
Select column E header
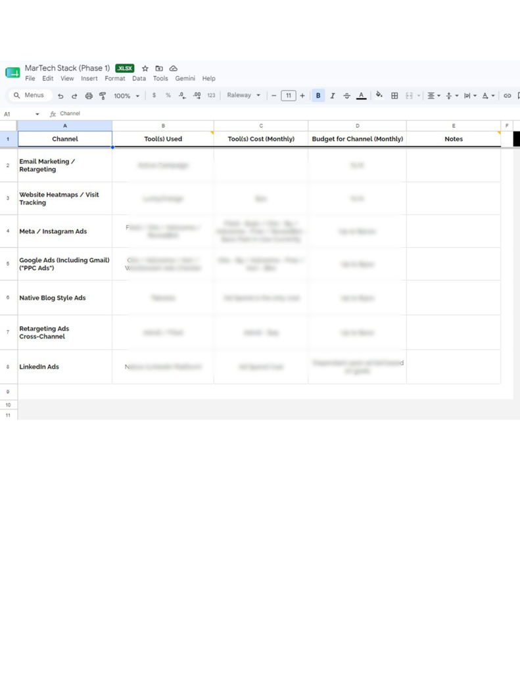pos(454,126)
